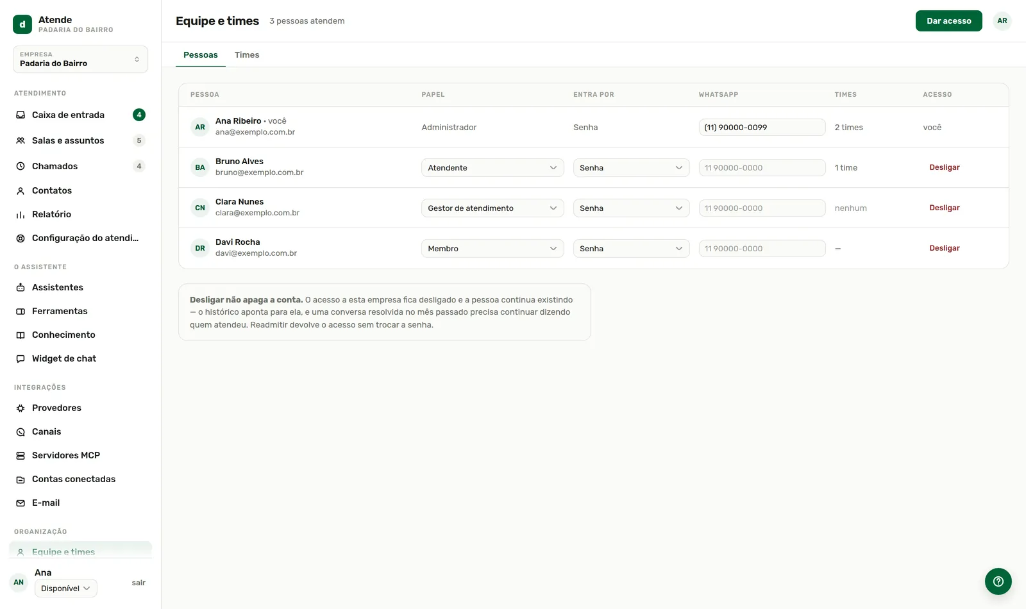Open the Caixa de entrada inbox icon
The height and width of the screenshot is (609, 1026).
(21, 115)
